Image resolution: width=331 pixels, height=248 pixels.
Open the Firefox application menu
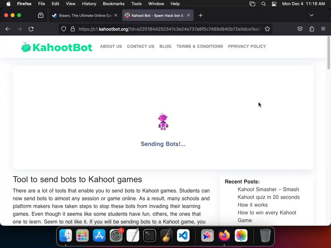coord(24,4)
